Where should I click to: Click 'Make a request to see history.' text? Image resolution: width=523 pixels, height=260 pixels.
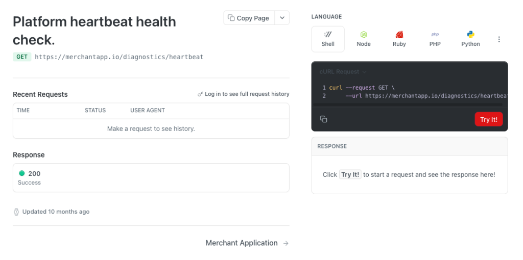tap(151, 128)
